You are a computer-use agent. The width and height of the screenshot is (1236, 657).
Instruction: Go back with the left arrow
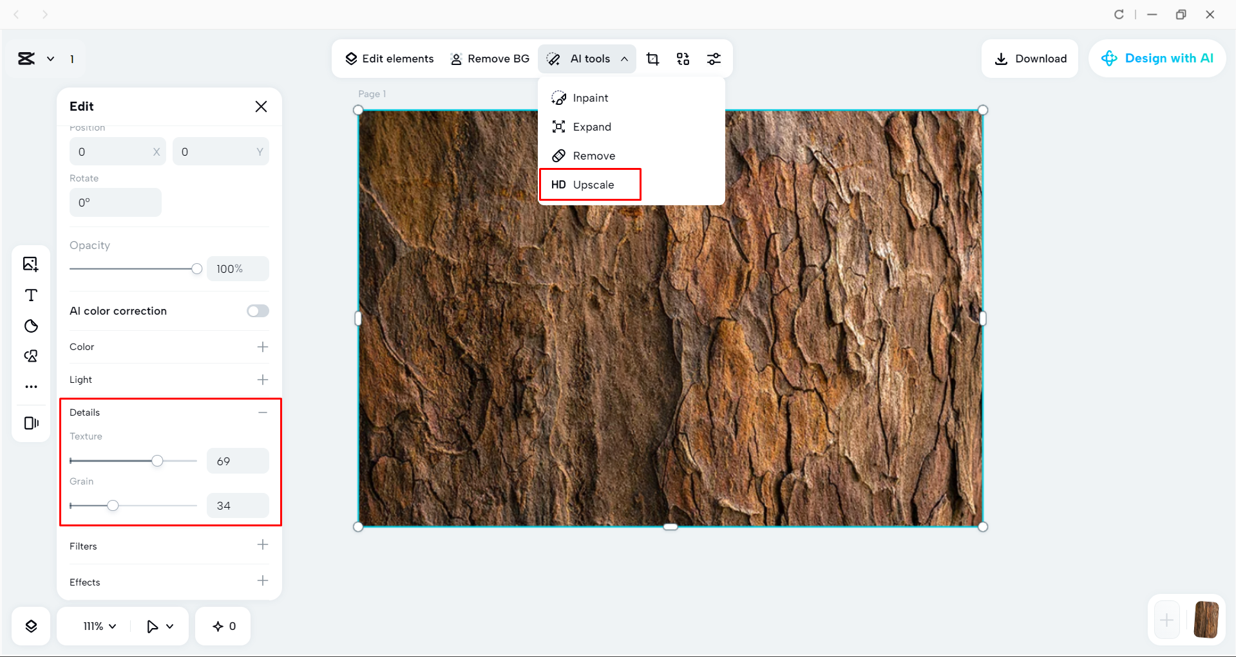(x=17, y=14)
